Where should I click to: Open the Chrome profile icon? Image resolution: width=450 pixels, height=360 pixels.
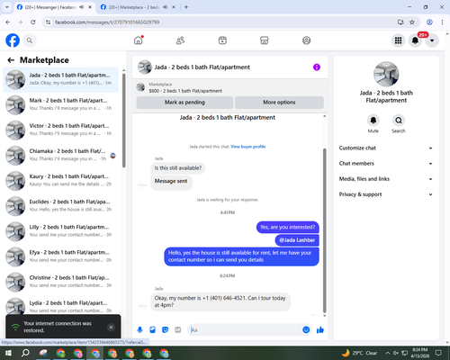pyautogui.click(x=429, y=22)
